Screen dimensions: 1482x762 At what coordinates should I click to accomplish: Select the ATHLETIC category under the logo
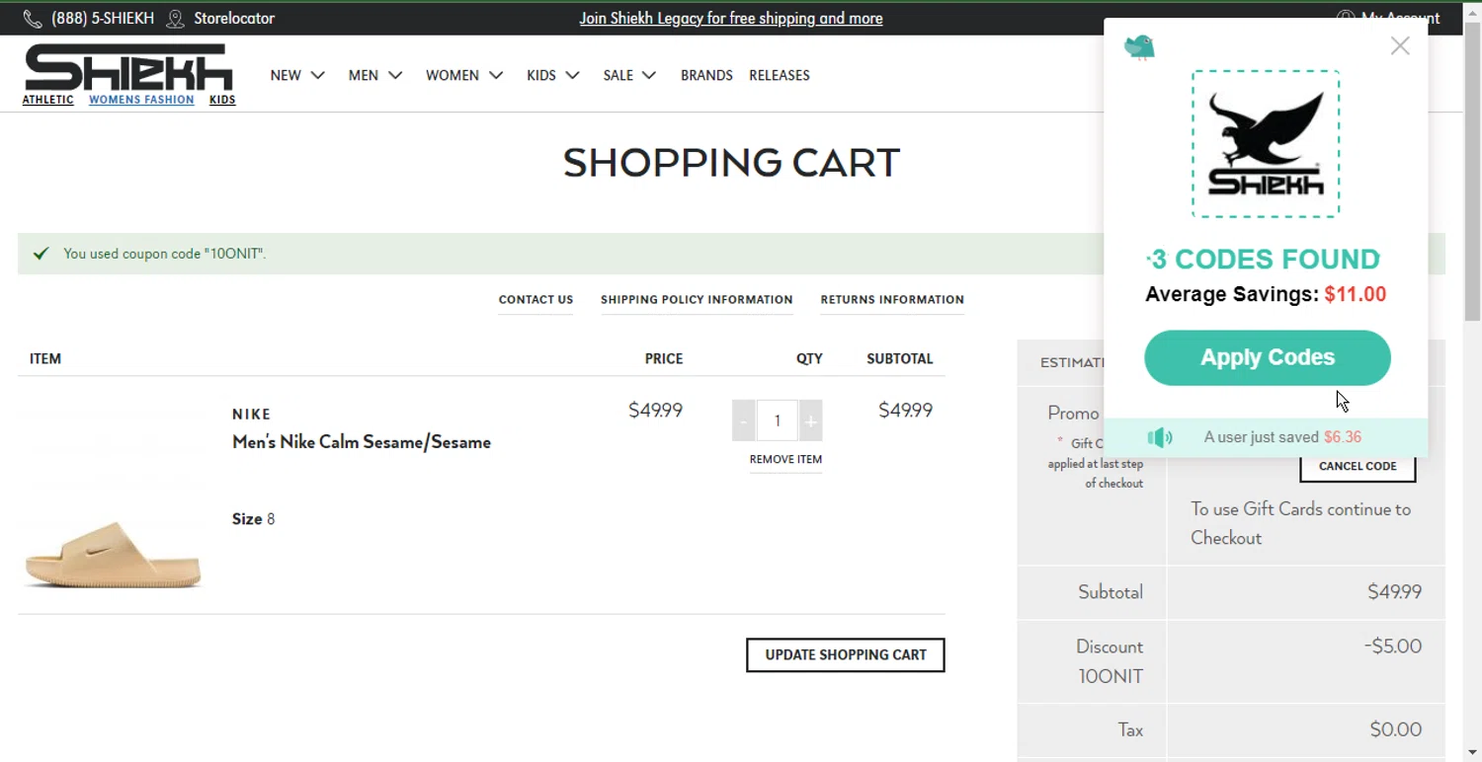[x=48, y=100]
